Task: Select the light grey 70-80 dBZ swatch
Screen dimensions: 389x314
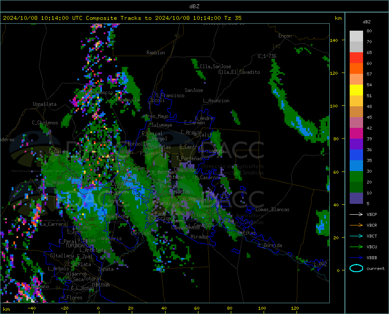Action: (356, 36)
